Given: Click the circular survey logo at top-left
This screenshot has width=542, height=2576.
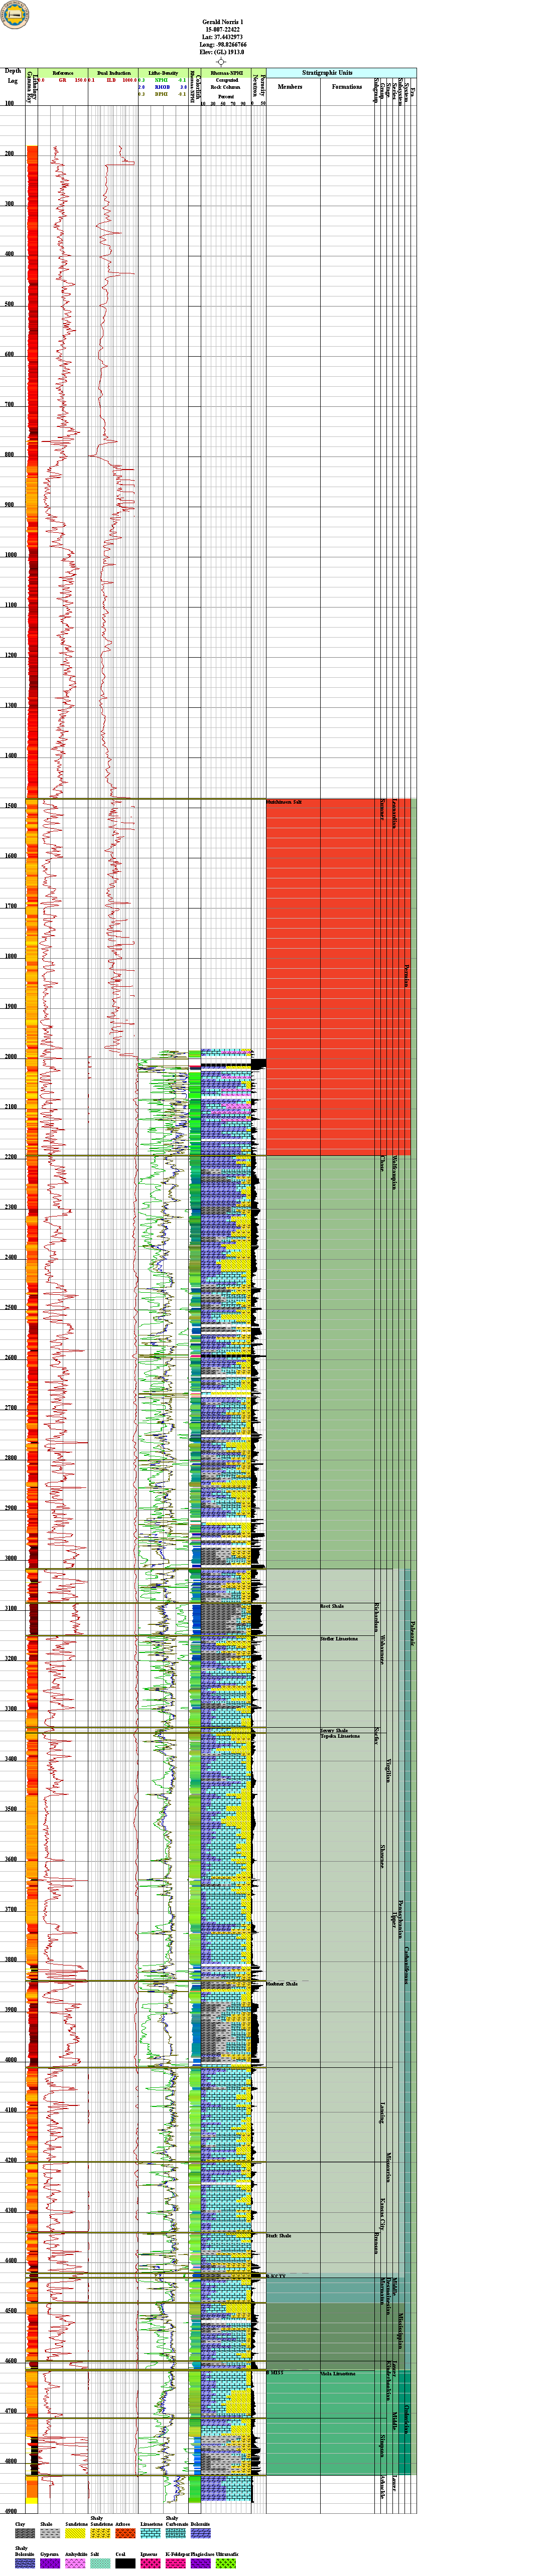Looking at the screenshot, I should coord(15,15).
